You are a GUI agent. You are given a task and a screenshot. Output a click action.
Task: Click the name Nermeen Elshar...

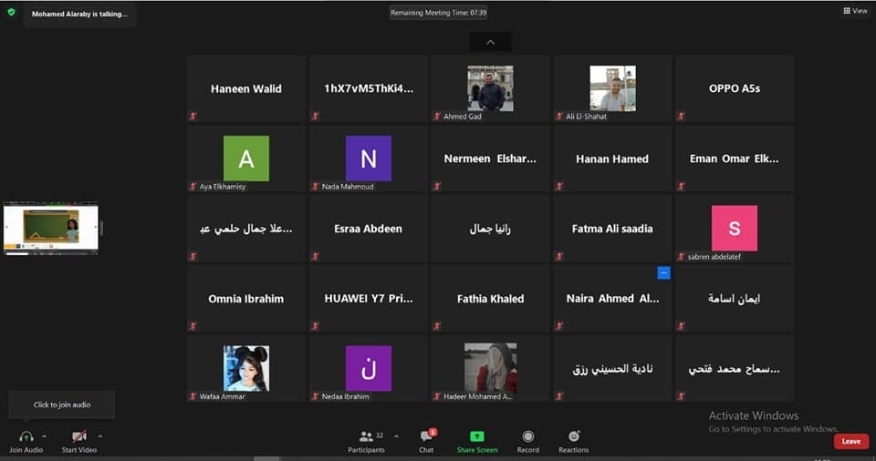click(x=490, y=159)
